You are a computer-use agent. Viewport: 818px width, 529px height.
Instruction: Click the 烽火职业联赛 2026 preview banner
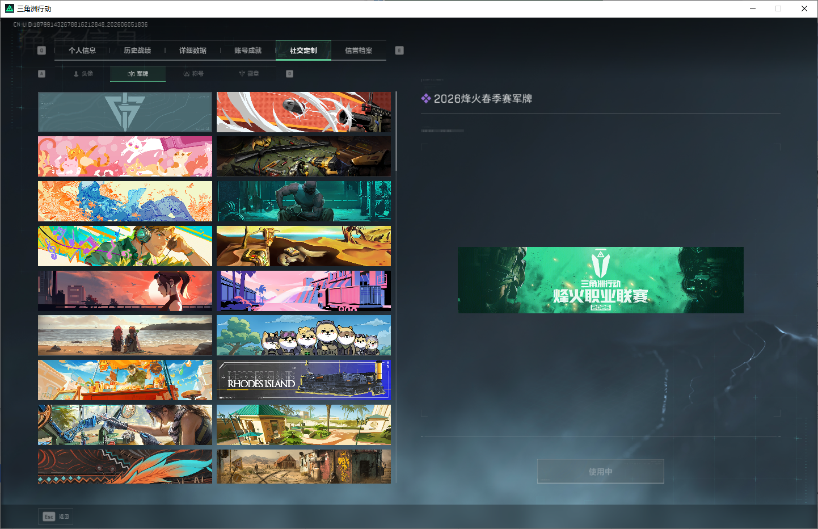601,280
